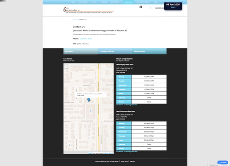Viewport: 230px width, 166px height.
Task: Click the Contact Us heading
Action: click(x=79, y=27)
